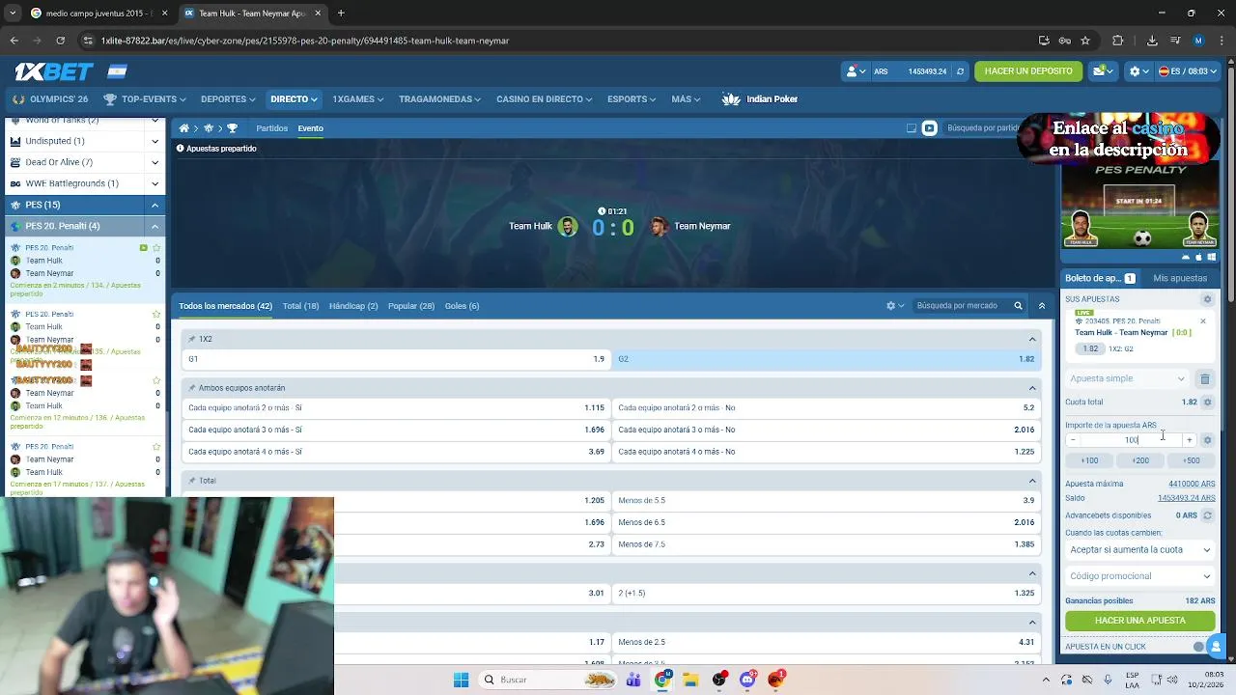1236x695 pixels.
Task: Select Todos los mercados (42) tab
Action: 225,306
